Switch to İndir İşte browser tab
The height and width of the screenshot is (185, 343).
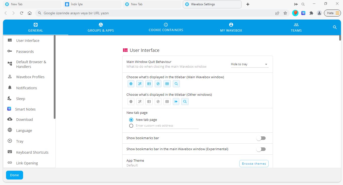tap(92, 4)
